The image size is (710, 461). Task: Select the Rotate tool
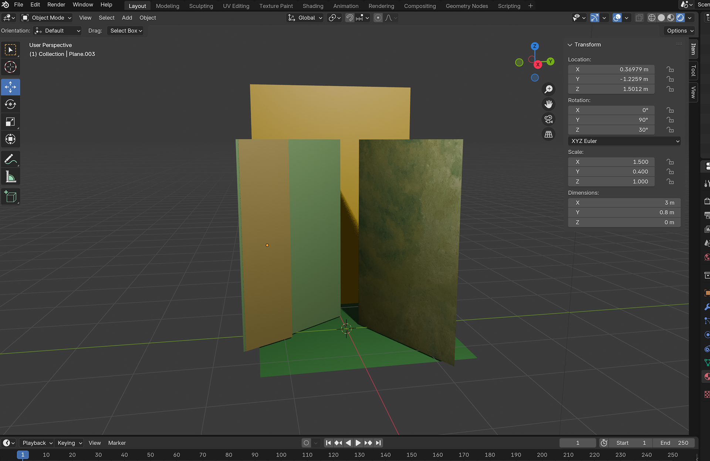[10, 105]
